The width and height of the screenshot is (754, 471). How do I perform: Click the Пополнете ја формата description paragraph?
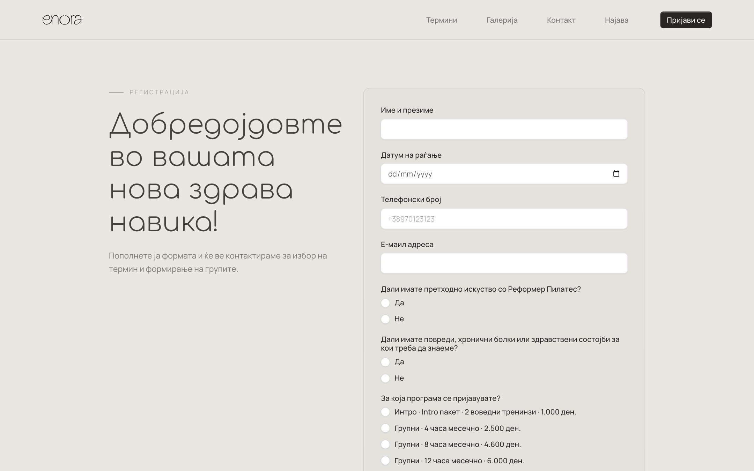tap(218, 262)
